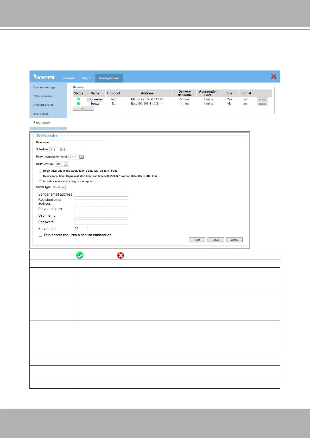Click the address http://192.168.6.117:81
This screenshot has height=438, width=310.
click(147, 99)
